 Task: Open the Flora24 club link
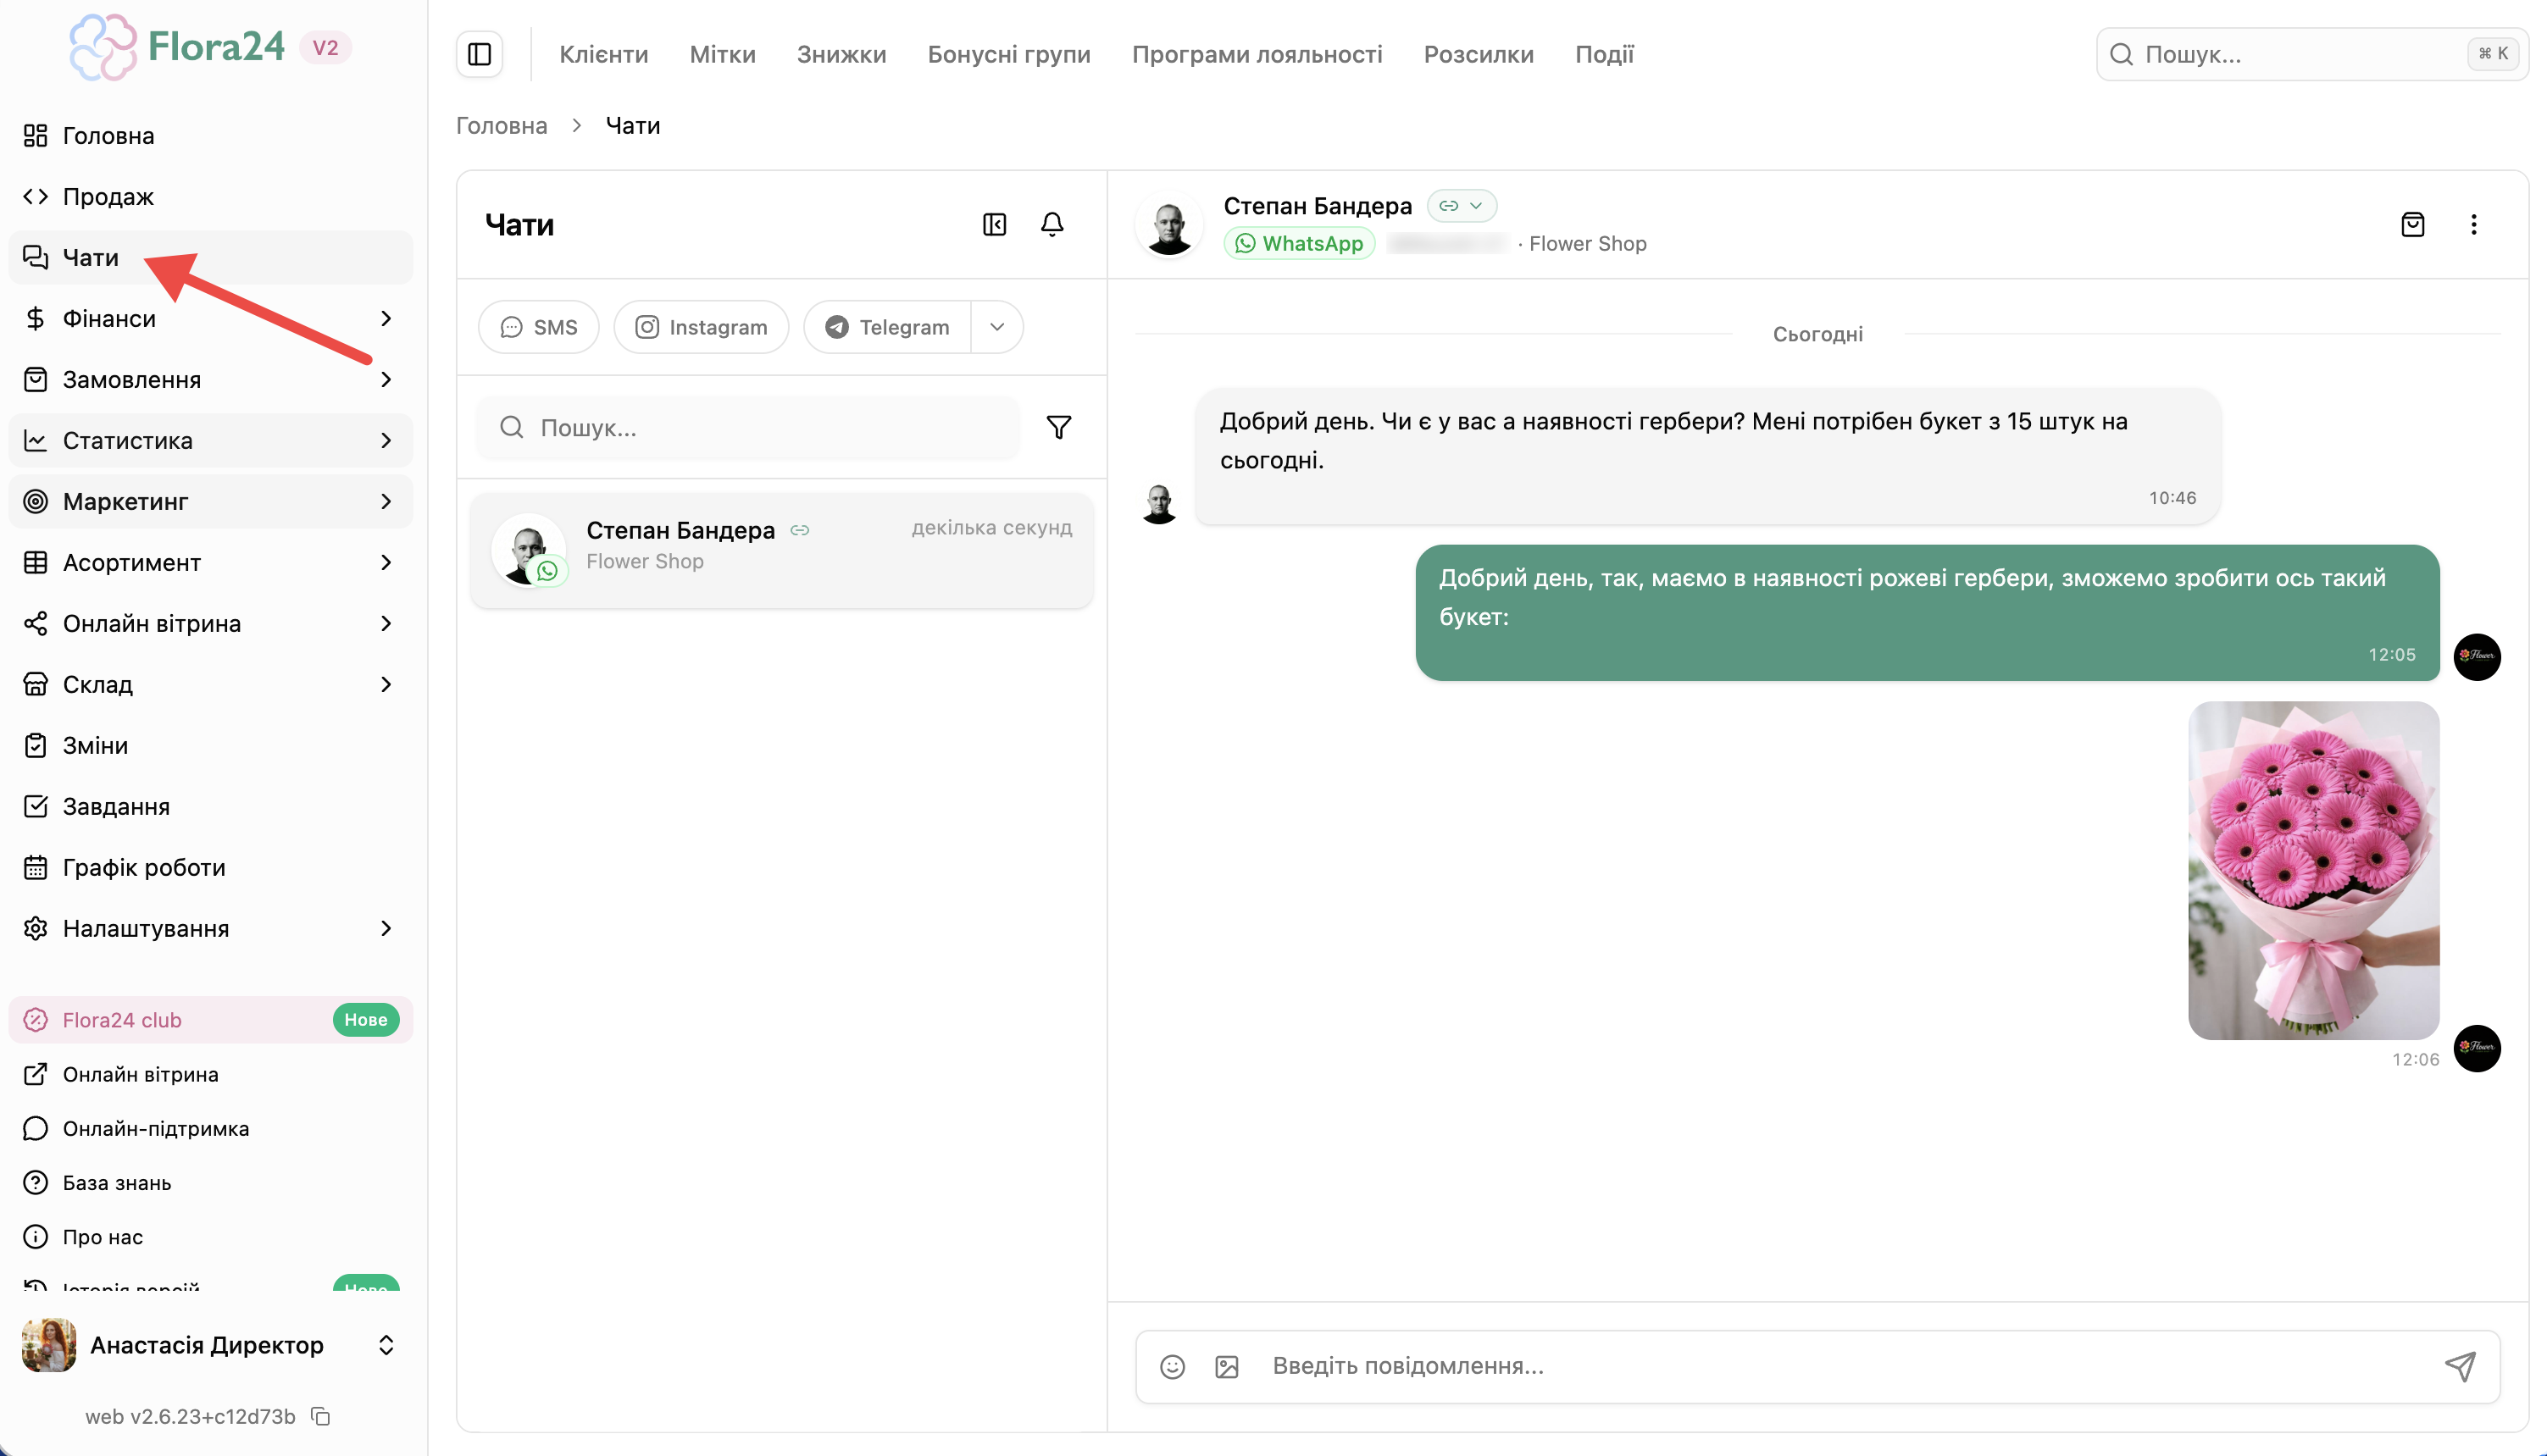pyautogui.click(x=210, y=1020)
